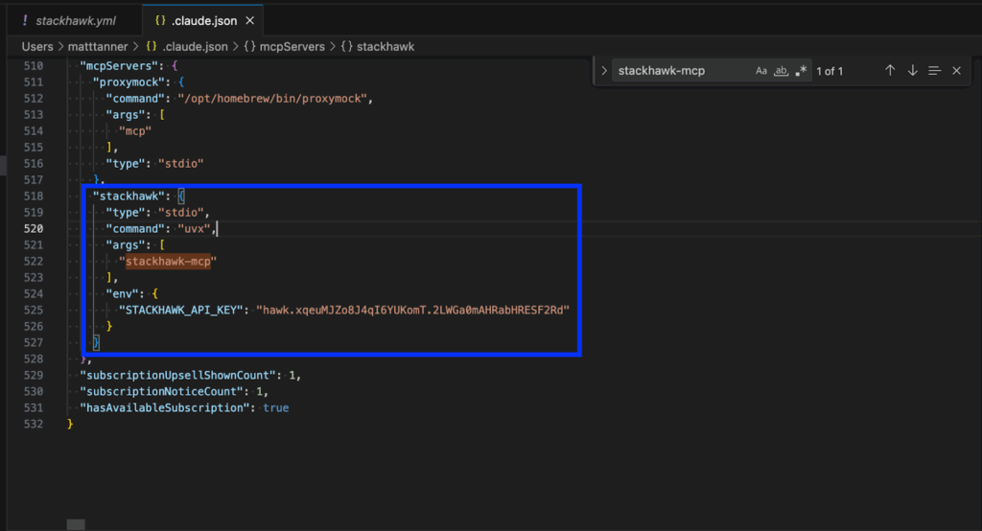Click Find in Selection icon
The image size is (982, 531).
click(934, 71)
